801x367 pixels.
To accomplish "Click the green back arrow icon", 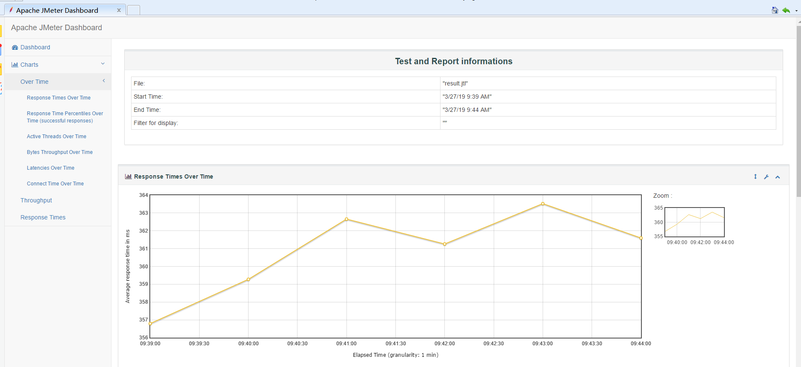I will [786, 10].
